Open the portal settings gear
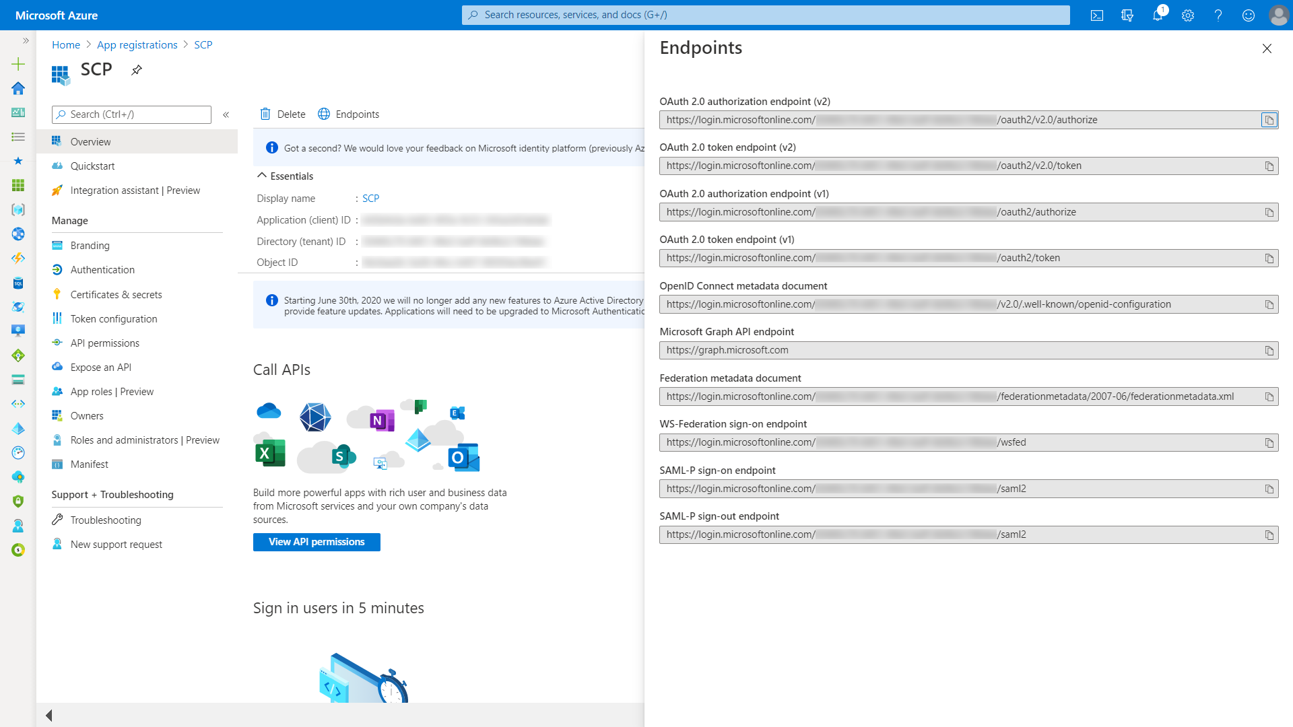The height and width of the screenshot is (727, 1293). click(x=1188, y=15)
